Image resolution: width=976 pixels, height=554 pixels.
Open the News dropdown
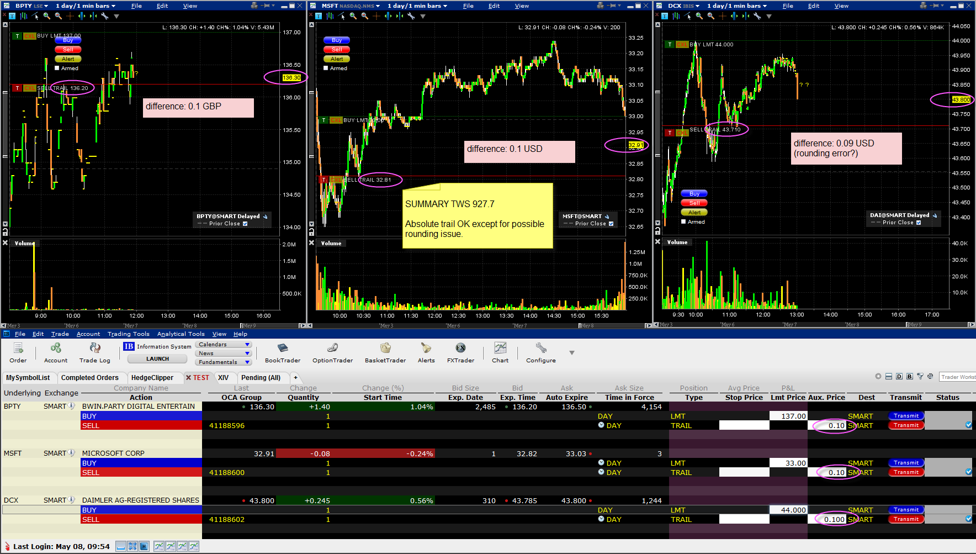[x=224, y=353]
